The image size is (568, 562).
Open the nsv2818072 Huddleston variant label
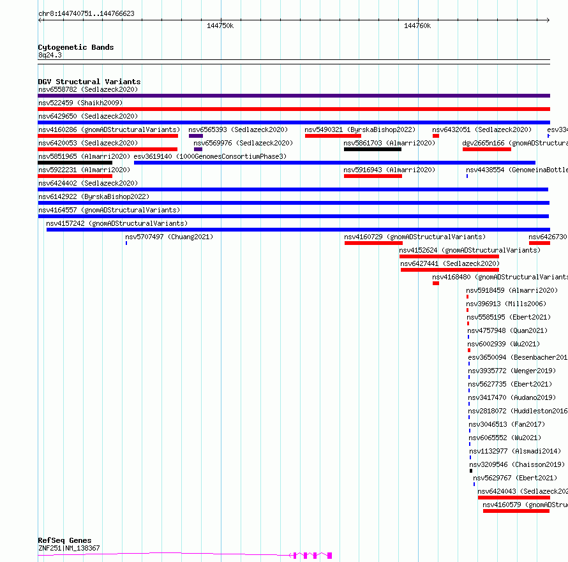point(518,411)
